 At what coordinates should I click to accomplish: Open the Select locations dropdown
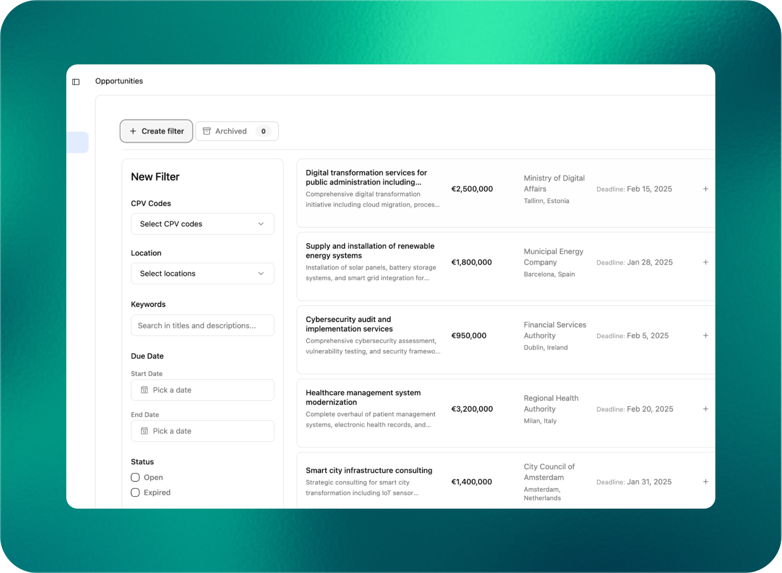point(202,274)
